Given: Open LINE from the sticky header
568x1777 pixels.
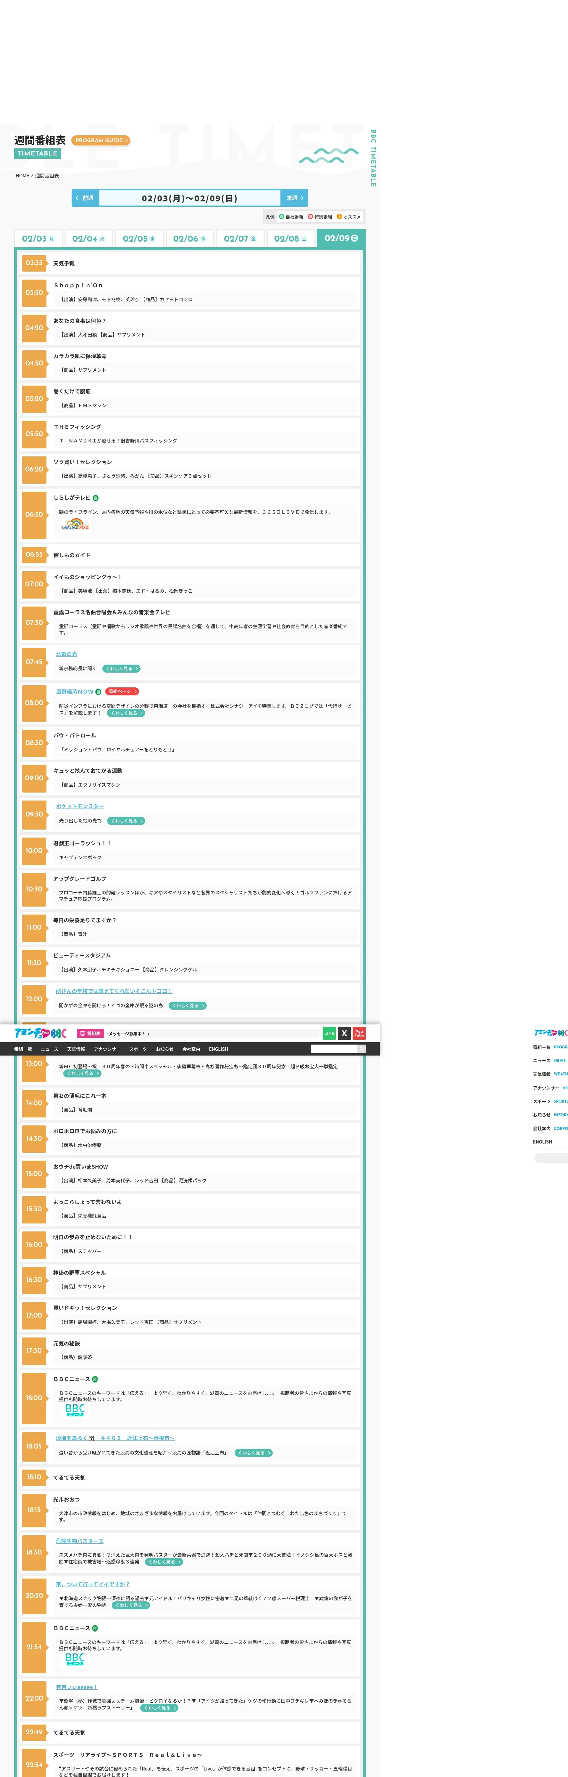Looking at the screenshot, I should 330,1033.
